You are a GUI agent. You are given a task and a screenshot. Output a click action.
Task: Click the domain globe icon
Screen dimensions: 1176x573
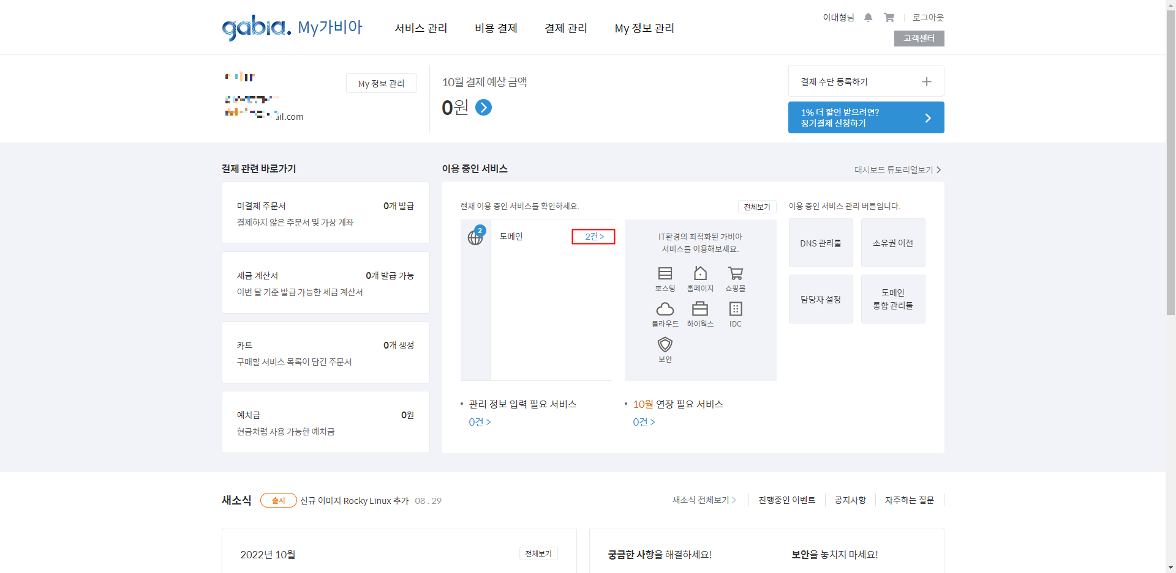click(x=476, y=236)
